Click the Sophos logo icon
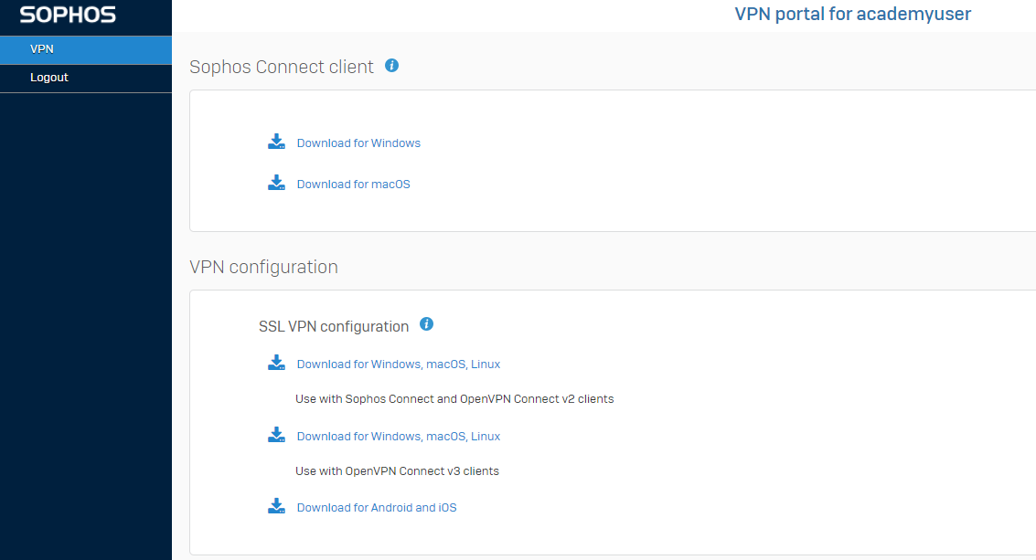The image size is (1036, 560). click(69, 16)
